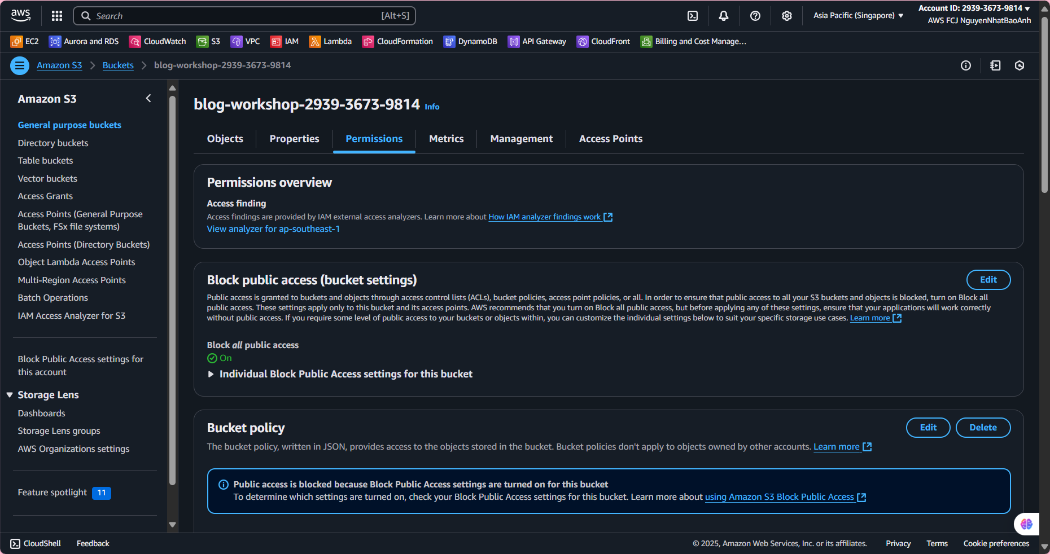Open the Asia Pacific (Singapore) region dropdown
Viewport: 1050px width, 554px height.
coord(858,16)
